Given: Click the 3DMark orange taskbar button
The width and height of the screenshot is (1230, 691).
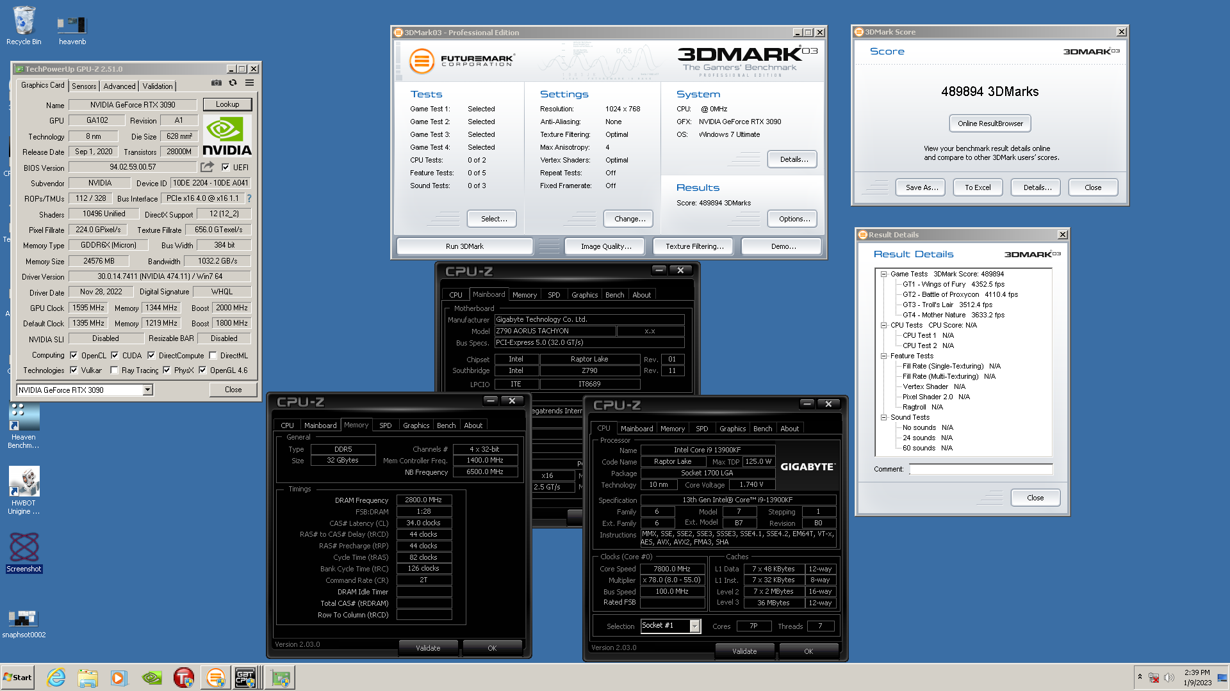Looking at the screenshot, I should click(216, 678).
